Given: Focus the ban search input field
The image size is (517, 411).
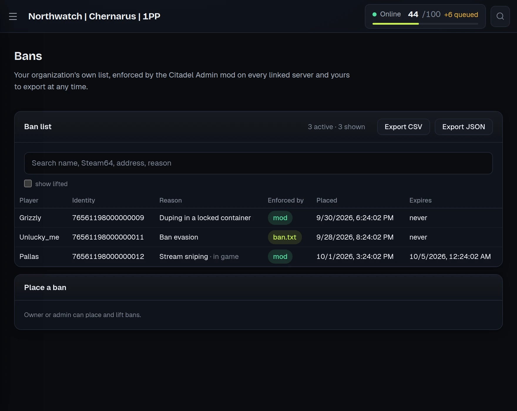Looking at the screenshot, I should coord(258,163).
